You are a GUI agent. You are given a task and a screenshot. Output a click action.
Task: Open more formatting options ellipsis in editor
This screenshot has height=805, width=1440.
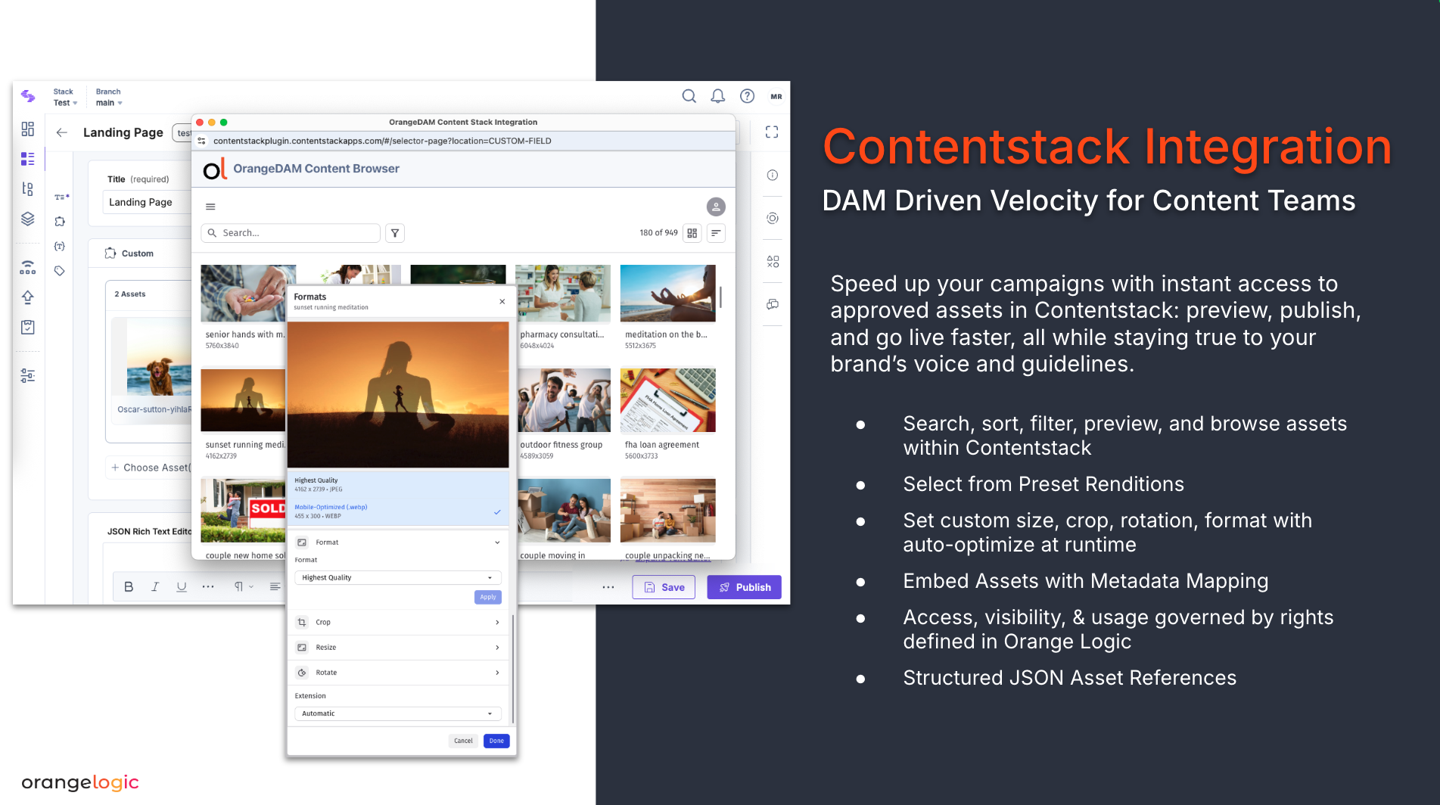click(208, 587)
